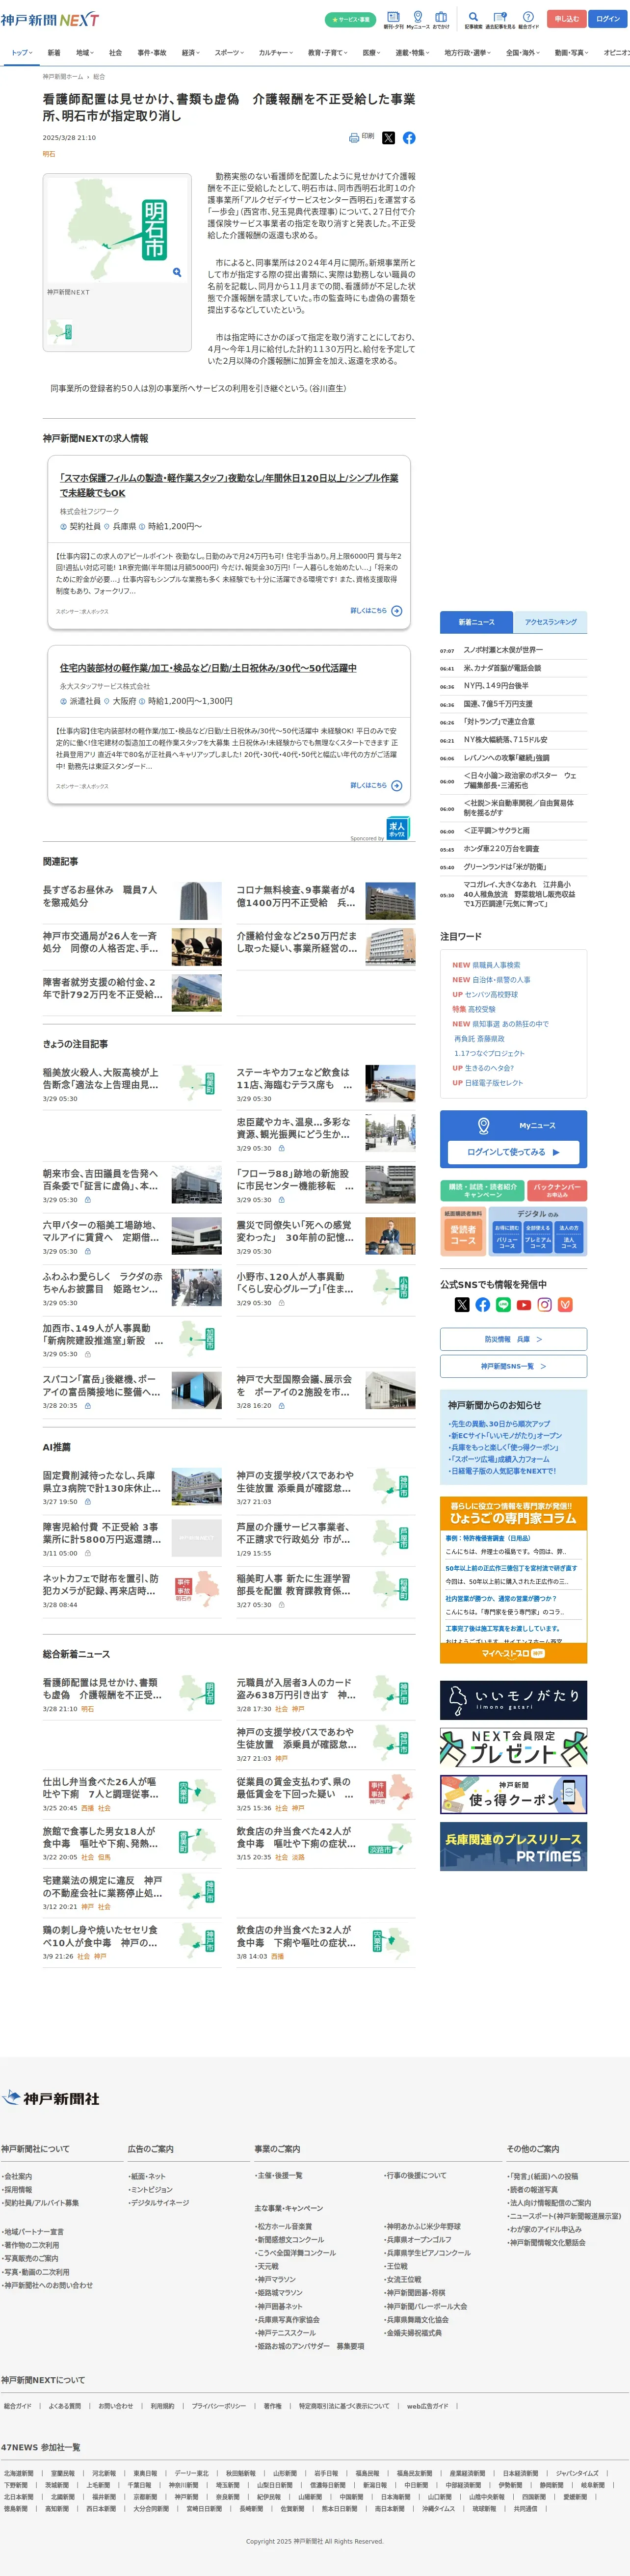Open the いいモノがたり banner

pyautogui.click(x=514, y=1700)
